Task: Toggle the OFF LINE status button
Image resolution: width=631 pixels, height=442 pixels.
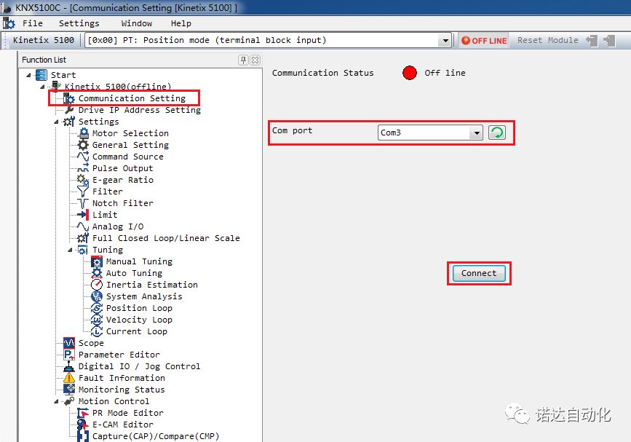Action: pyautogui.click(x=484, y=40)
